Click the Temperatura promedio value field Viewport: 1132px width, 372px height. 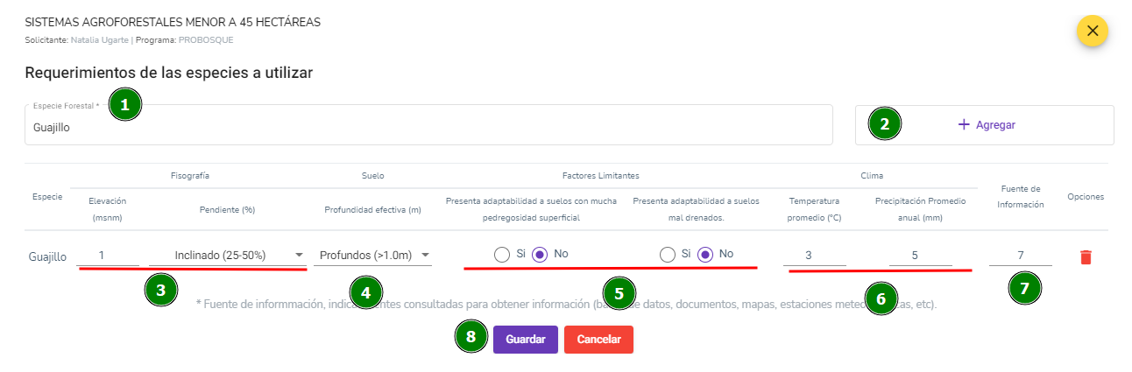pos(815,255)
